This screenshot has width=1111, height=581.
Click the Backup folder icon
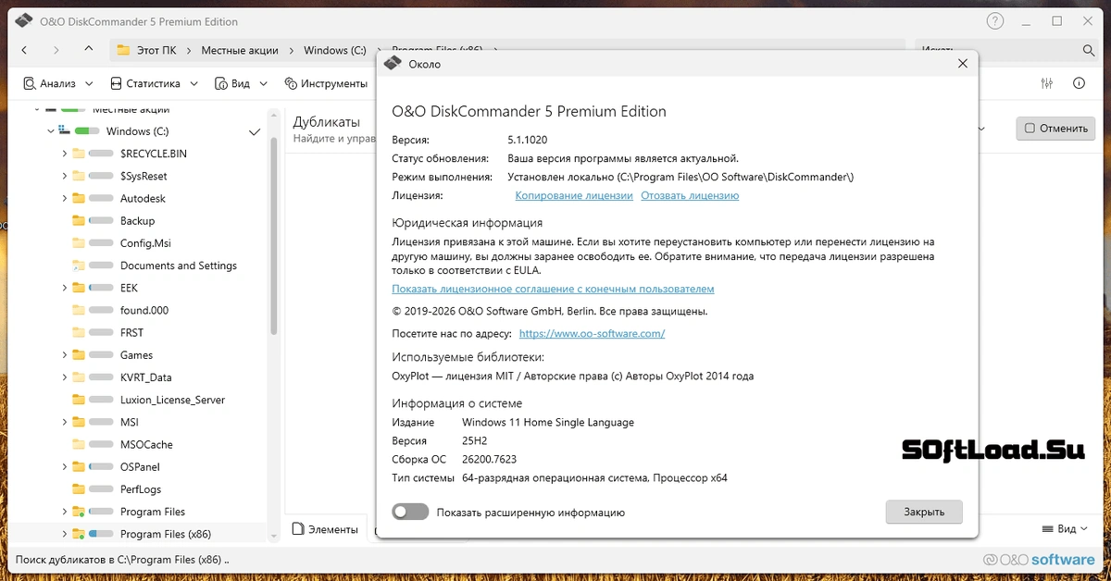coord(79,221)
